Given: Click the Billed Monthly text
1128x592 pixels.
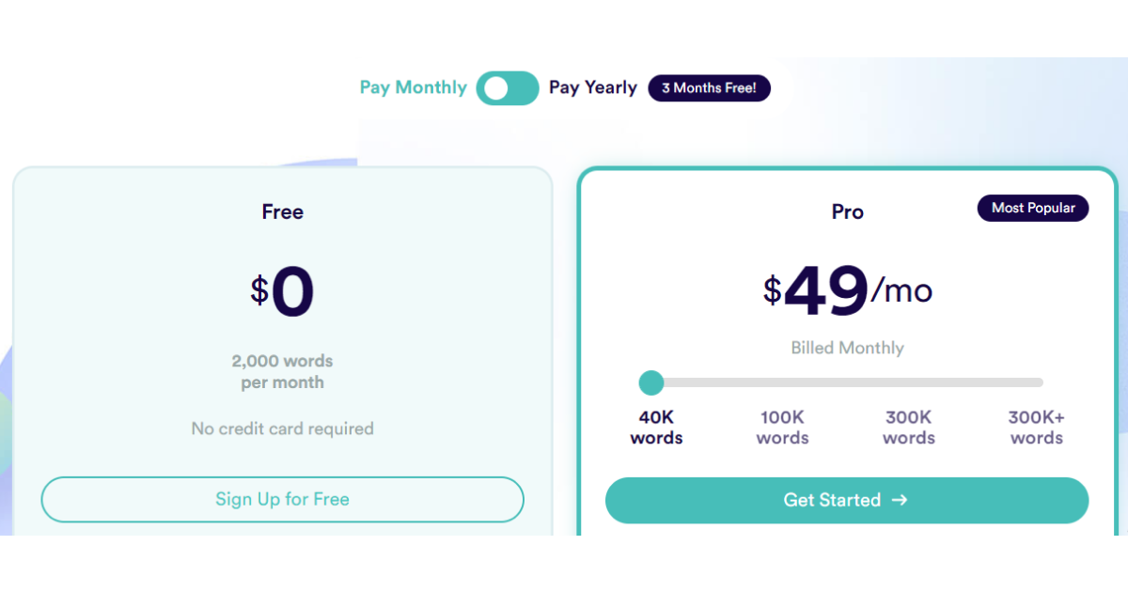Looking at the screenshot, I should 847,348.
